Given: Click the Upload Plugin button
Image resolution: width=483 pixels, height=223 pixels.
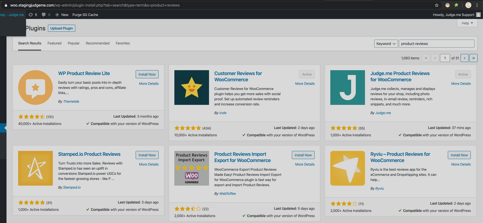Looking at the screenshot, I should (62, 28).
